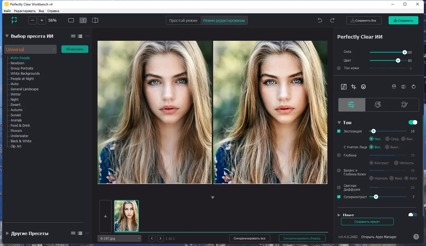426x246 pixels.
Task: Uncheck the Экспозиция checkbox
Action: pyautogui.click(x=339, y=131)
